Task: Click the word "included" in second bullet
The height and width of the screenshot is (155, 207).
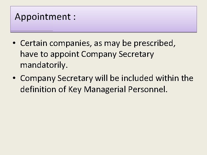Action: click(137, 78)
